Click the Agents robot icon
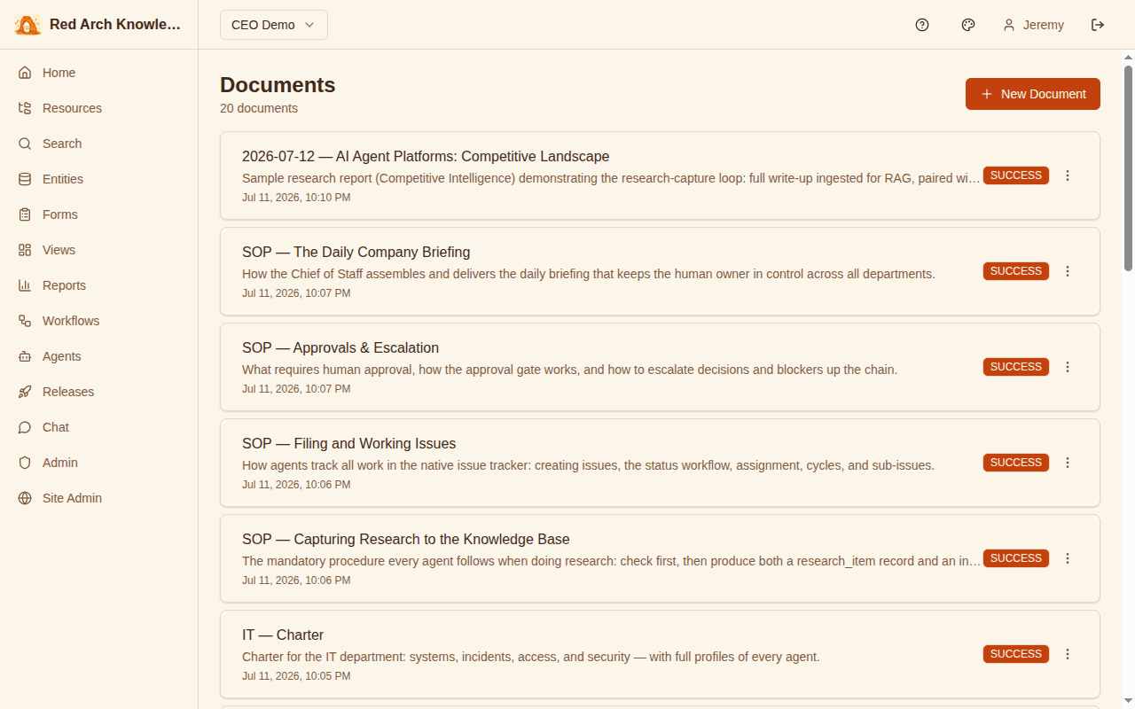 pyautogui.click(x=25, y=356)
